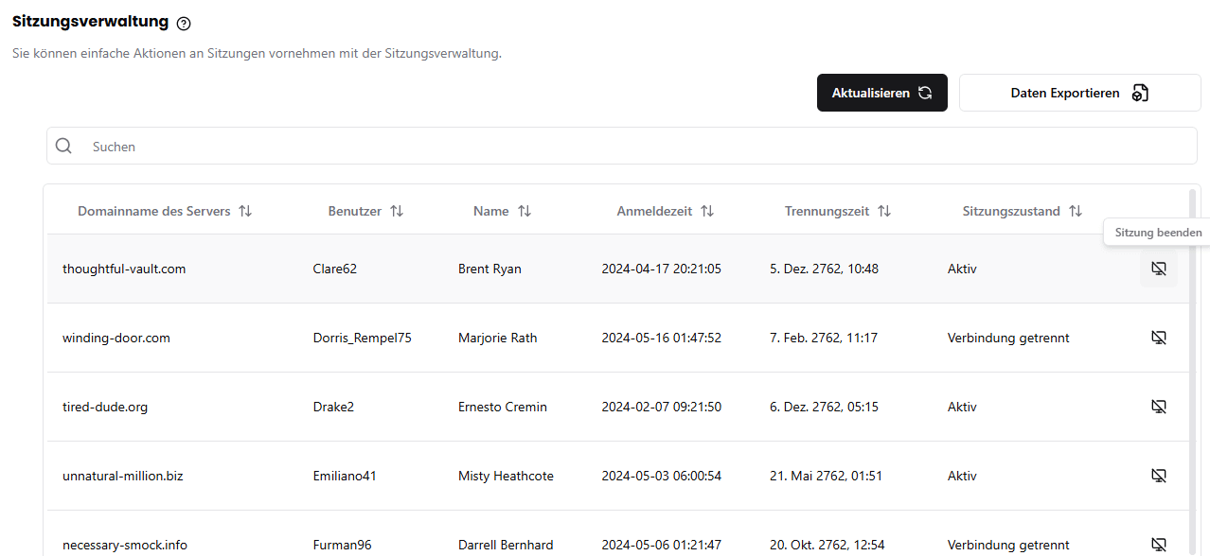
Task: Click disconnect time 21. Mai 2762, 01:51
Action: click(826, 476)
